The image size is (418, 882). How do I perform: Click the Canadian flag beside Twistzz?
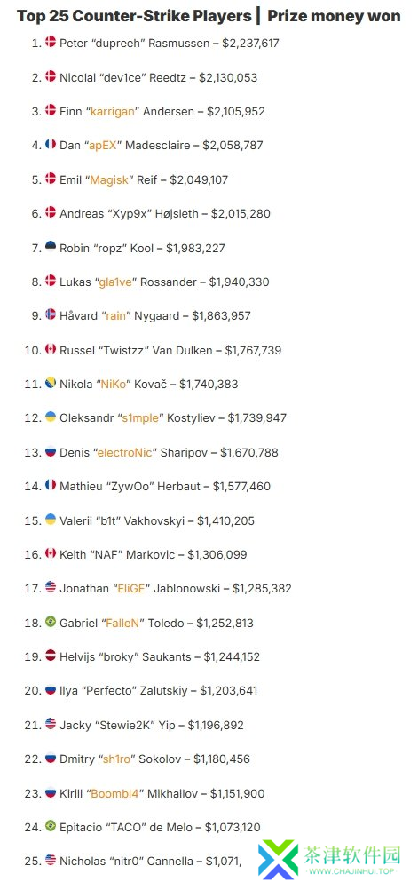pos(51,349)
